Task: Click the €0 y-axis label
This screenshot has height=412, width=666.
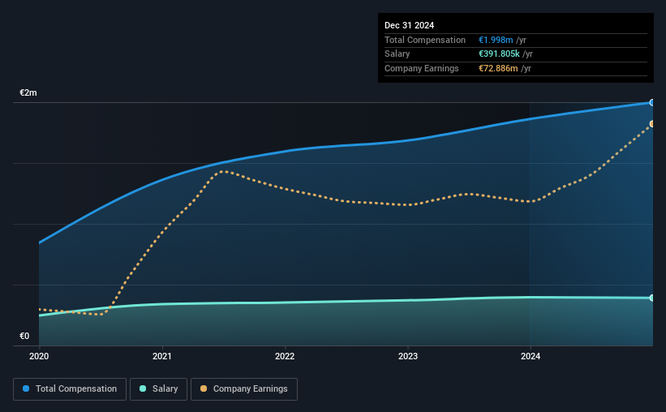Action: (24, 336)
